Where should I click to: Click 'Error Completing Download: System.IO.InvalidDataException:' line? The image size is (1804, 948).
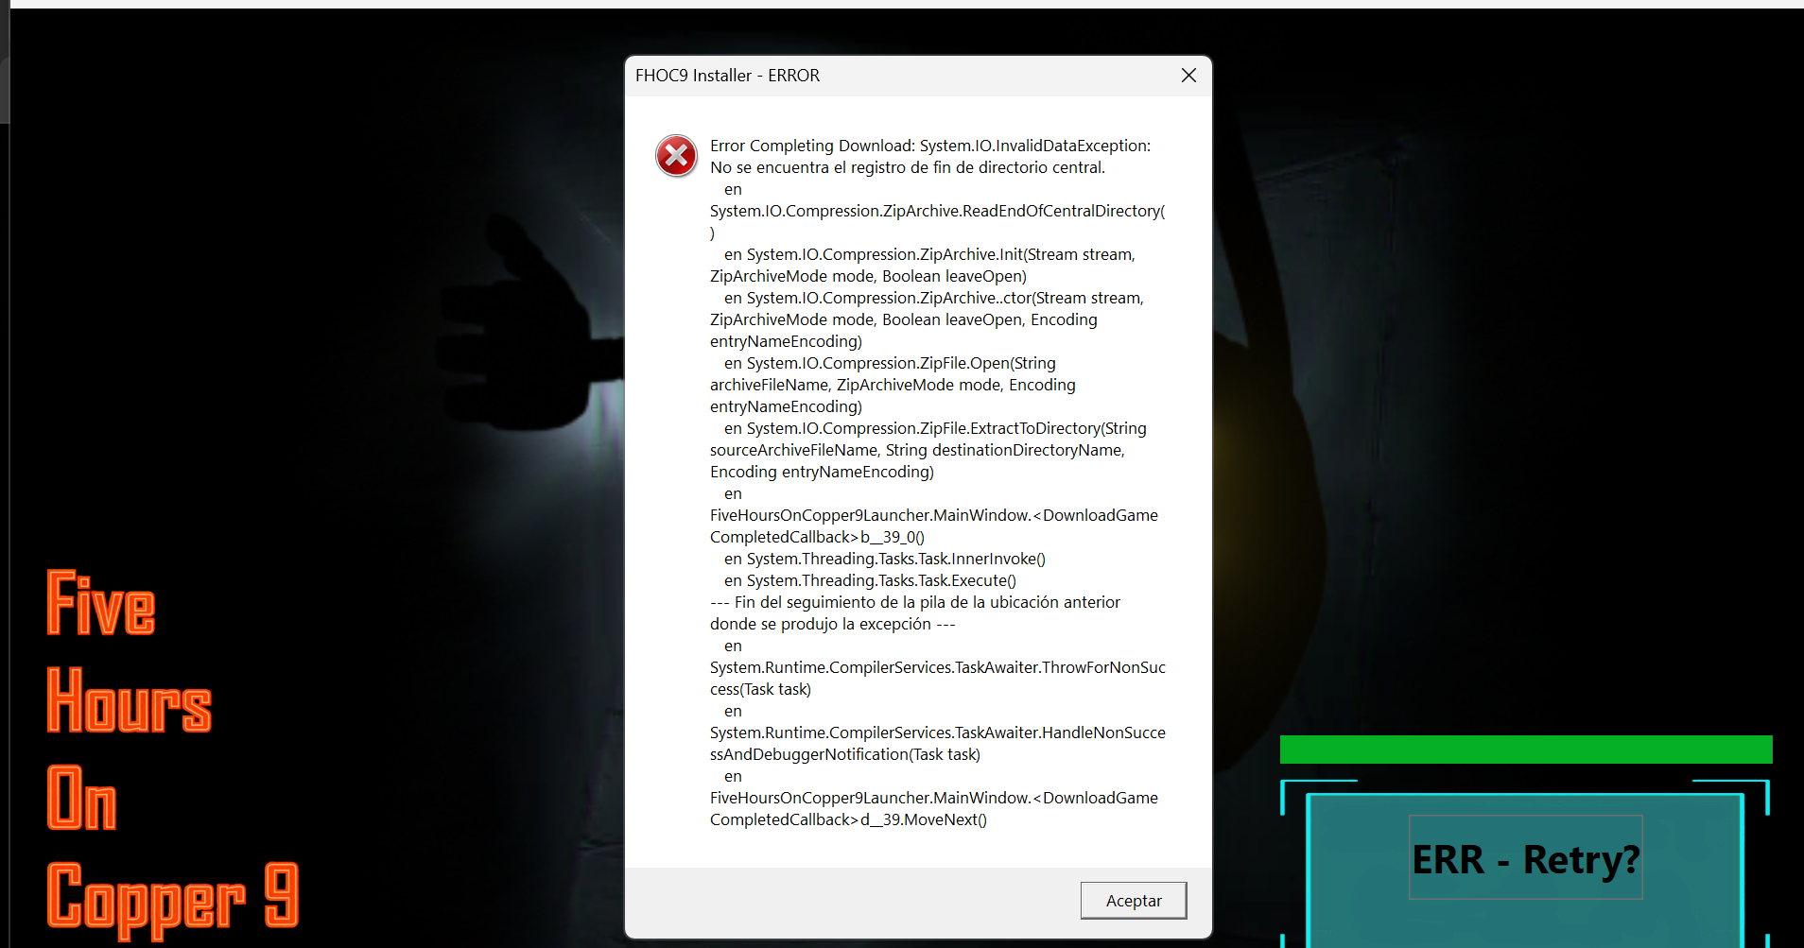click(x=930, y=146)
